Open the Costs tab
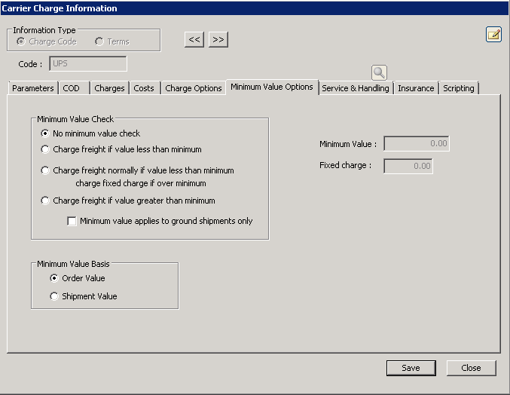Image resolution: width=510 pixels, height=395 pixels. click(x=144, y=88)
